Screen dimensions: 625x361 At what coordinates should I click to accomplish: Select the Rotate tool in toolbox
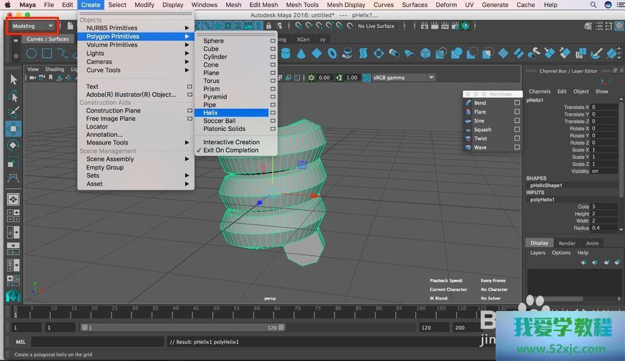coord(13,145)
